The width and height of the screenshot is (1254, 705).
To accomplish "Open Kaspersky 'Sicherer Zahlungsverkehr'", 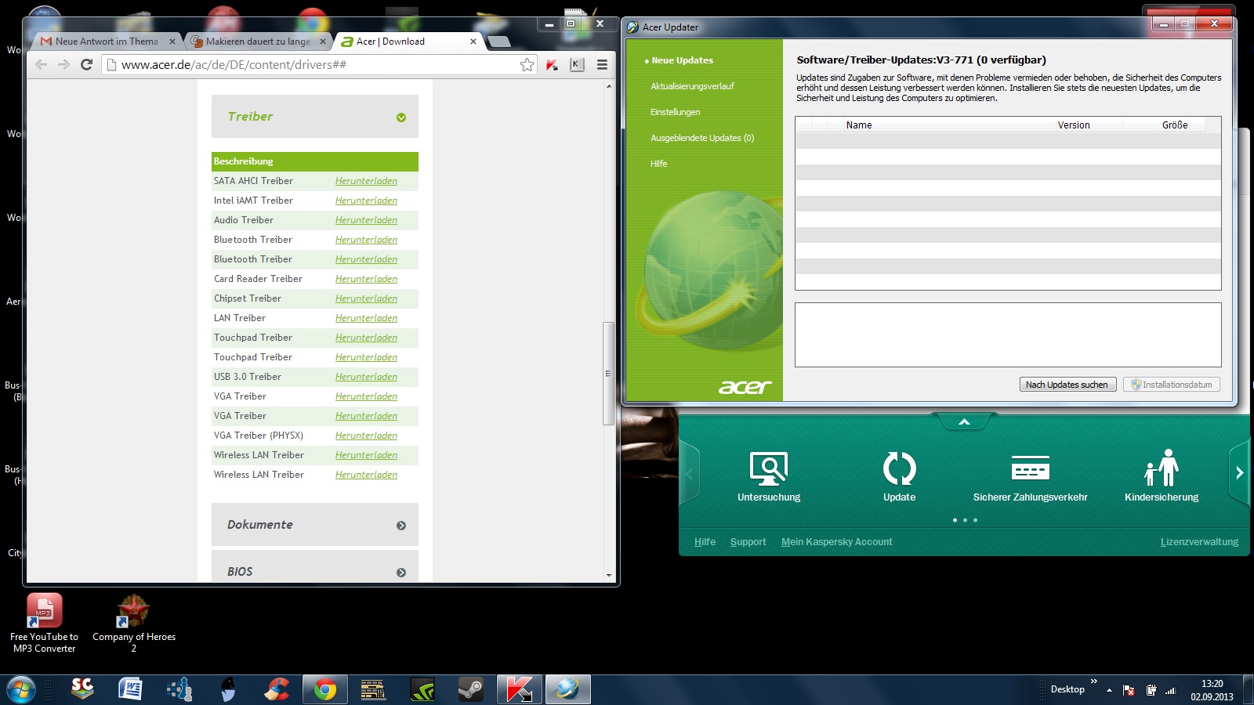I will [1030, 476].
